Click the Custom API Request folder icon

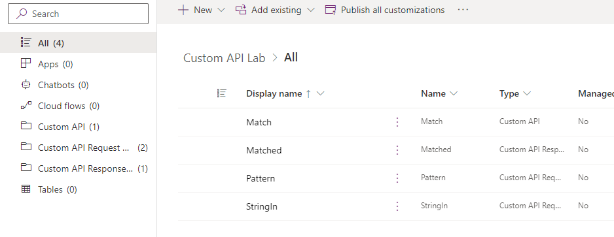[x=26, y=147]
